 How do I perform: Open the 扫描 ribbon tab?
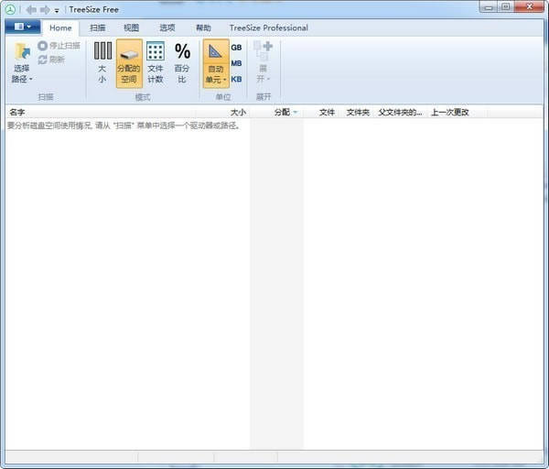[98, 27]
